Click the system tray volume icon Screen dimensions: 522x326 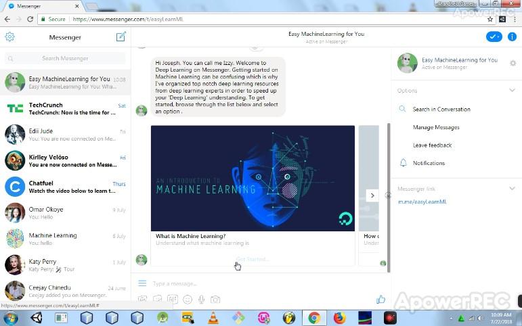point(481,319)
